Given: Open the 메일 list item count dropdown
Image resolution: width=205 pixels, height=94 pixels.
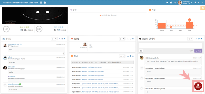Looking at the screenshot, I should (x=122, y=56).
